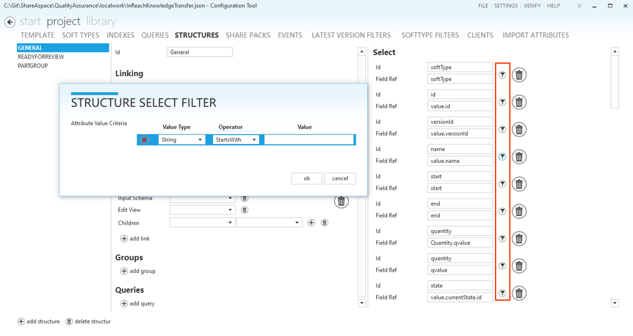Click the VERIFY menu

click(x=532, y=6)
